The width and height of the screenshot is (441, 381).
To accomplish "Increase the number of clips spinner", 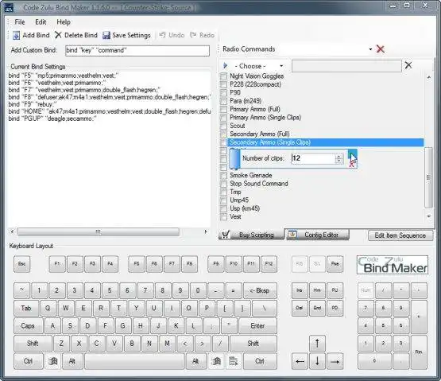I will point(339,156).
